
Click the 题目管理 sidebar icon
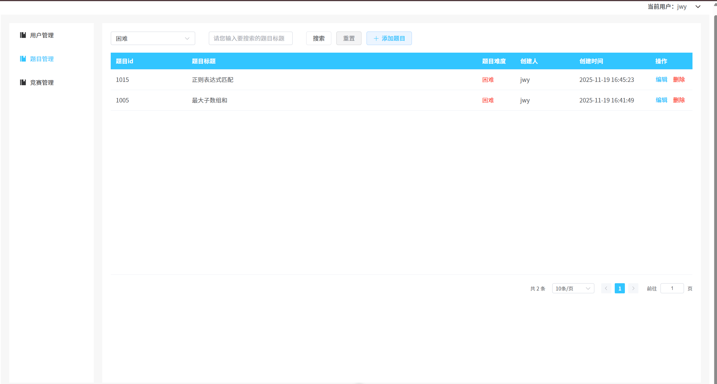23,59
